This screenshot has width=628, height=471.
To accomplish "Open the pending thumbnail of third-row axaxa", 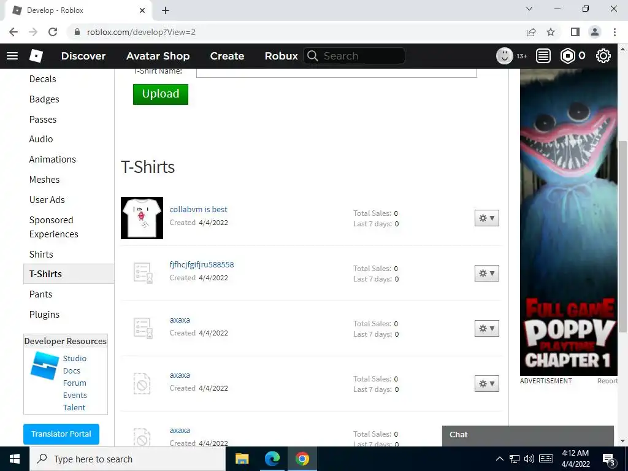I will (x=142, y=328).
